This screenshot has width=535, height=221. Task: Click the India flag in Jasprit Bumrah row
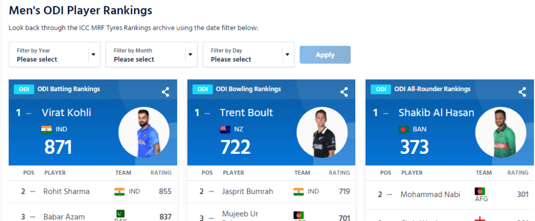(298, 192)
